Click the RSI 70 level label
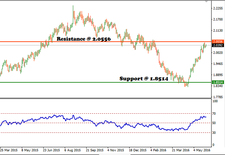Screen dimensions: 225x155 [214, 114]
